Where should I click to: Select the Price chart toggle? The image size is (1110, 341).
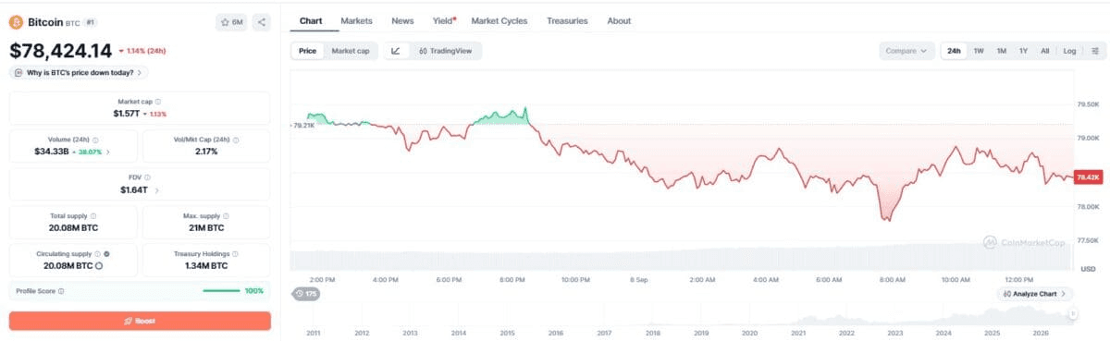point(307,51)
